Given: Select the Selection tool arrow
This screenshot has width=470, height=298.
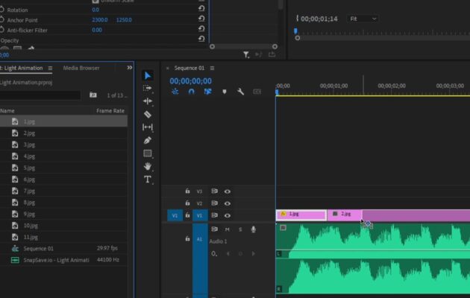Looking at the screenshot, I should click(148, 75).
